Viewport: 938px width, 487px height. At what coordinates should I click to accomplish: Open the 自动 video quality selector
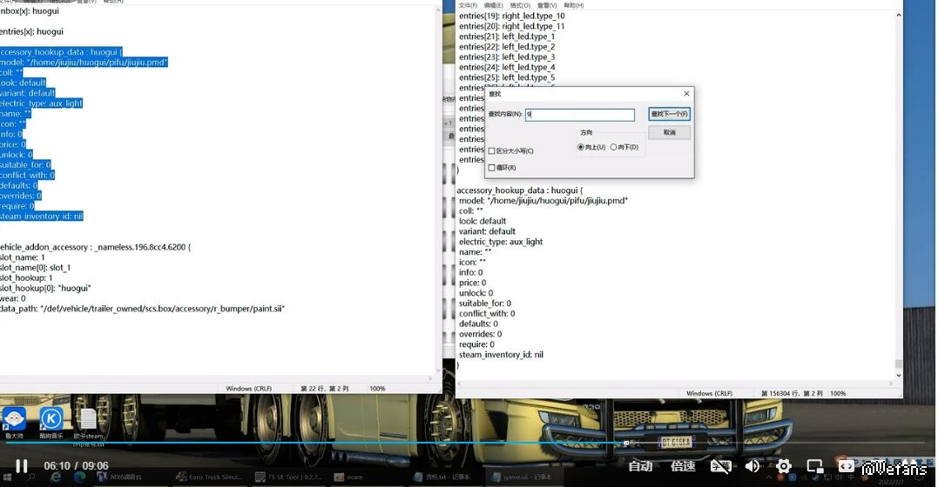click(x=640, y=467)
